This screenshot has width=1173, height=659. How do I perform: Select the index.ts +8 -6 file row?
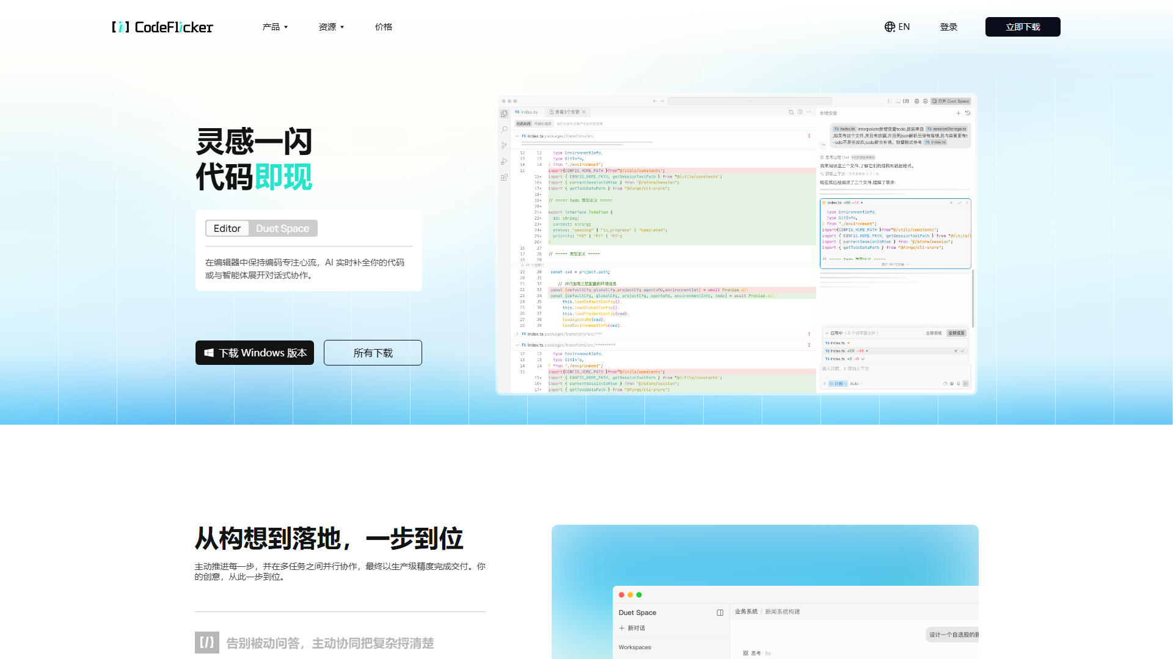895,359
